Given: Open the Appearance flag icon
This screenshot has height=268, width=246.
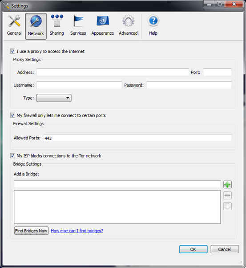Looking at the screenshot, I should pyautogui.click(x=103, y=21).
